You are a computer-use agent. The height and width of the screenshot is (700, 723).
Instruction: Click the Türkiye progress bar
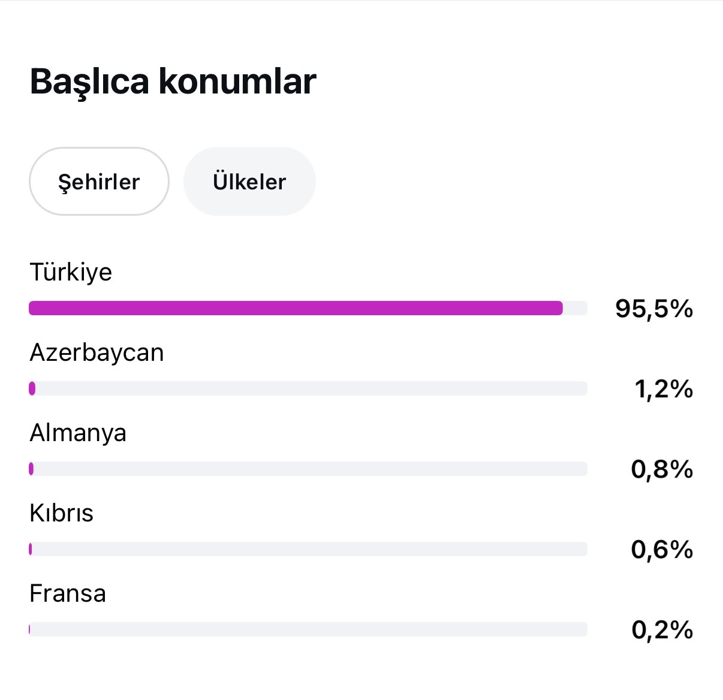pyautogui.click(x=308, y=308)
